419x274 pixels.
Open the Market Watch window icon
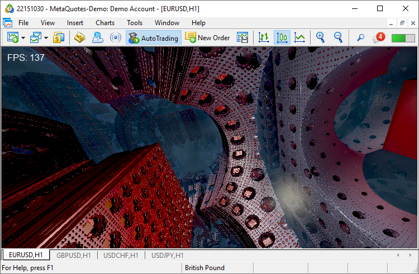pos(59,38)
